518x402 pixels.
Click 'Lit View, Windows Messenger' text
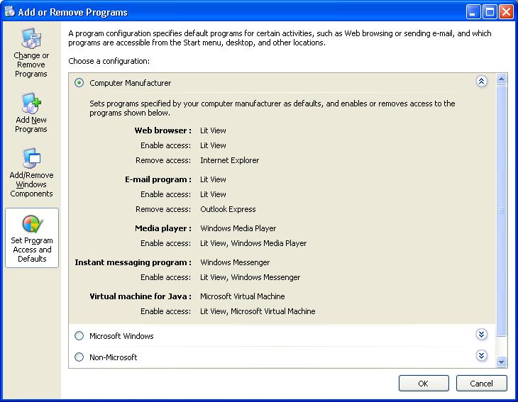tap(250, 277)
